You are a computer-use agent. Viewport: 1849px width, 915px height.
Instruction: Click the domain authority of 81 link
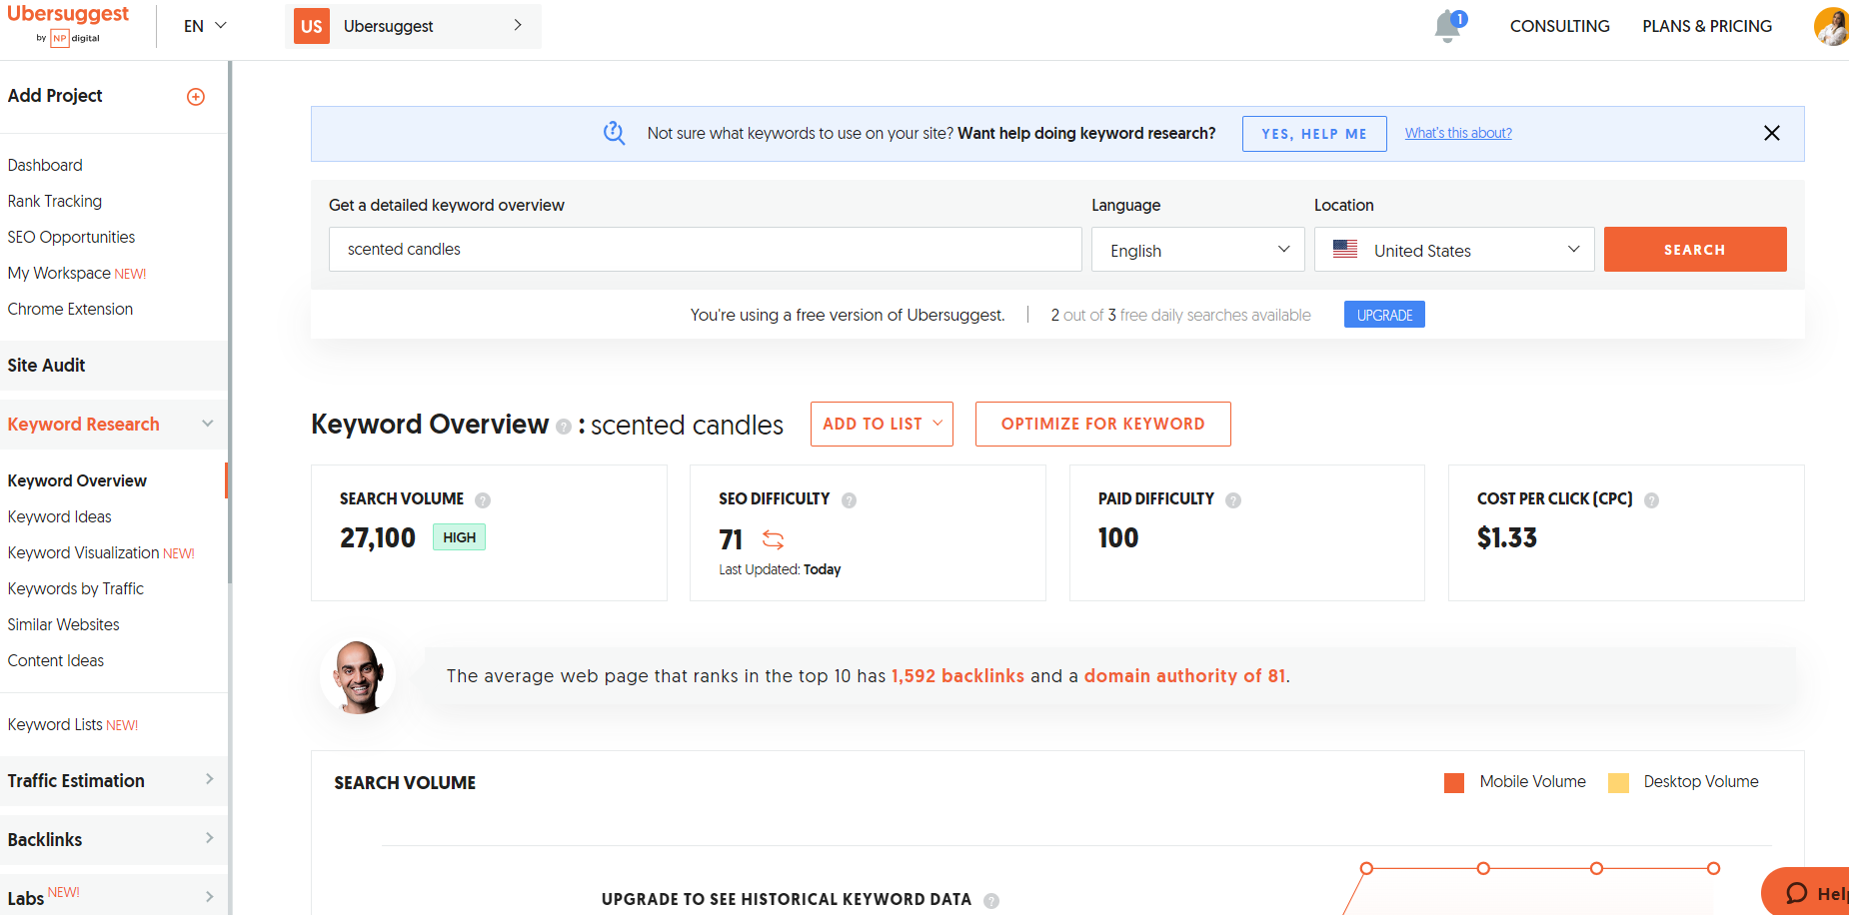1185,676
